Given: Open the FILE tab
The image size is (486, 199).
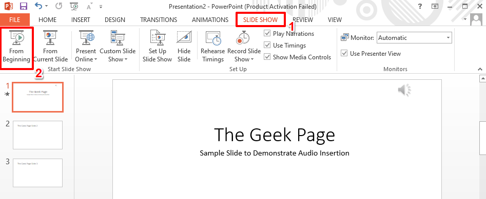Looking at the screenshot, I should pyautogui.click(x=14, y=20).
